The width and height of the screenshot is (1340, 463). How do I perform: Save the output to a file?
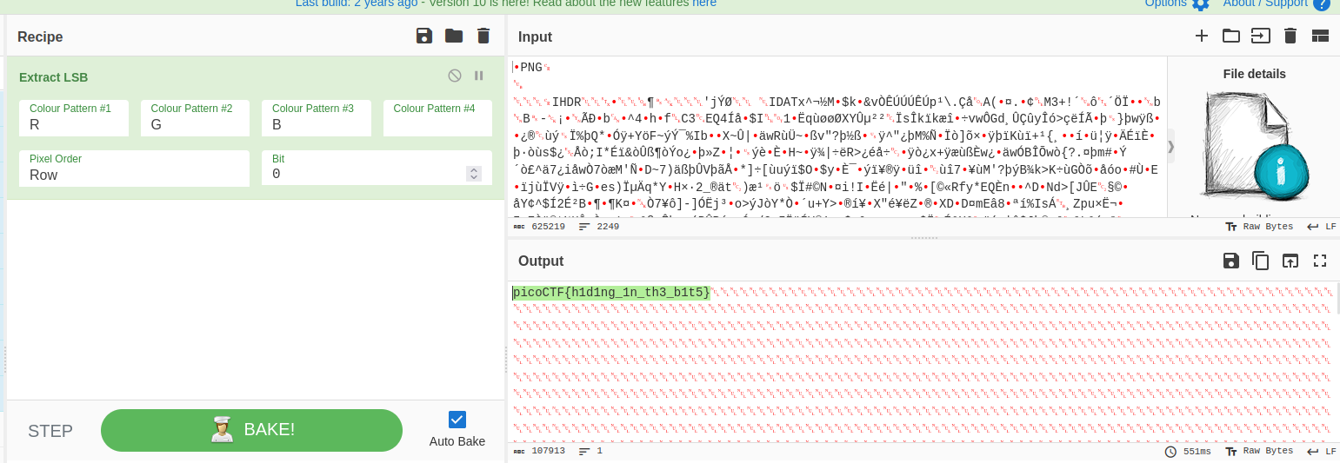click(1230, 261)
